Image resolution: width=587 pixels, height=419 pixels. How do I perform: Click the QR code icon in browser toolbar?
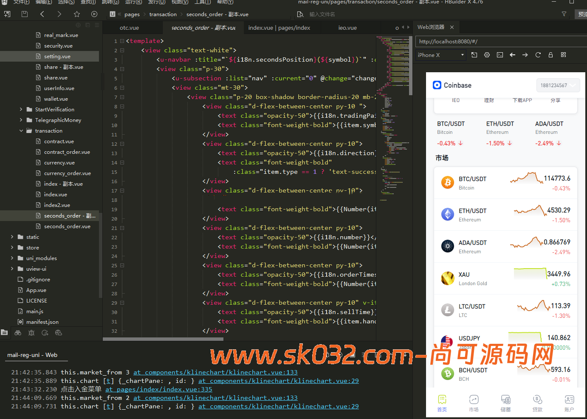click(563, 55)
